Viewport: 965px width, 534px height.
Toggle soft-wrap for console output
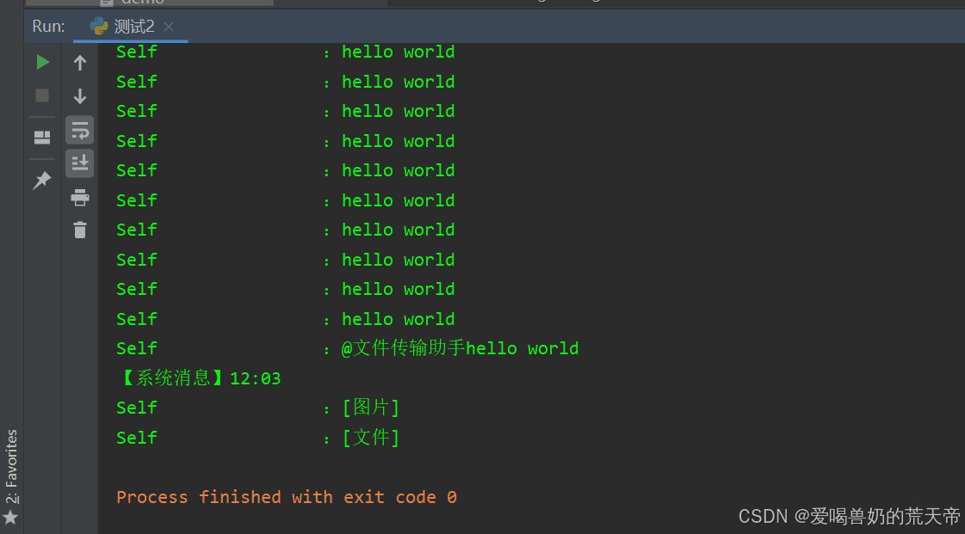tap(80, 130)
